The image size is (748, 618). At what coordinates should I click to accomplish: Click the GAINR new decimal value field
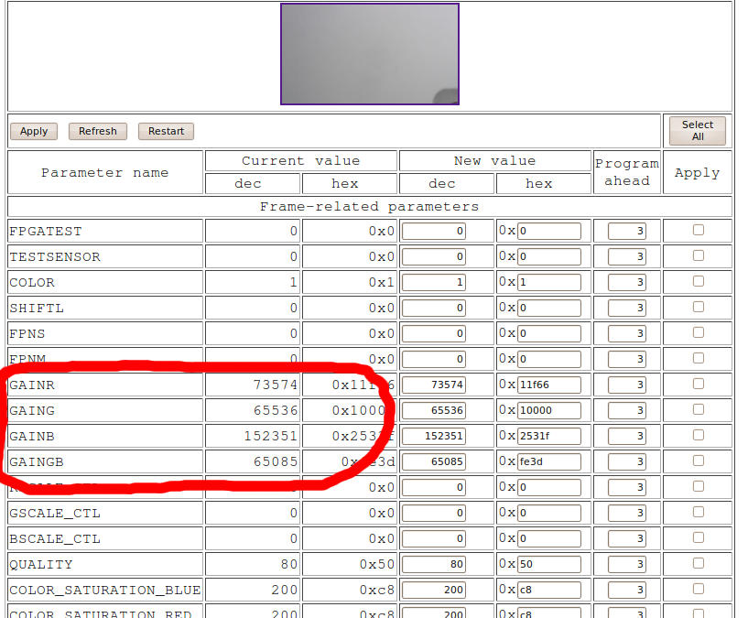434,385
